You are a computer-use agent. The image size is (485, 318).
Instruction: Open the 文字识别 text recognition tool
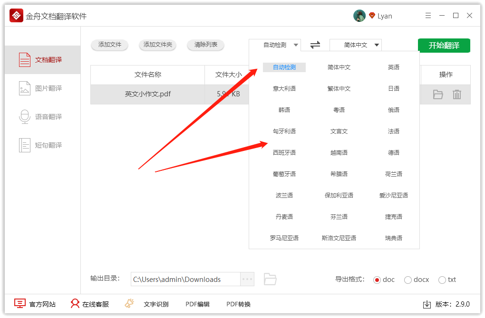pyautogui.click(x=157, y=304)
